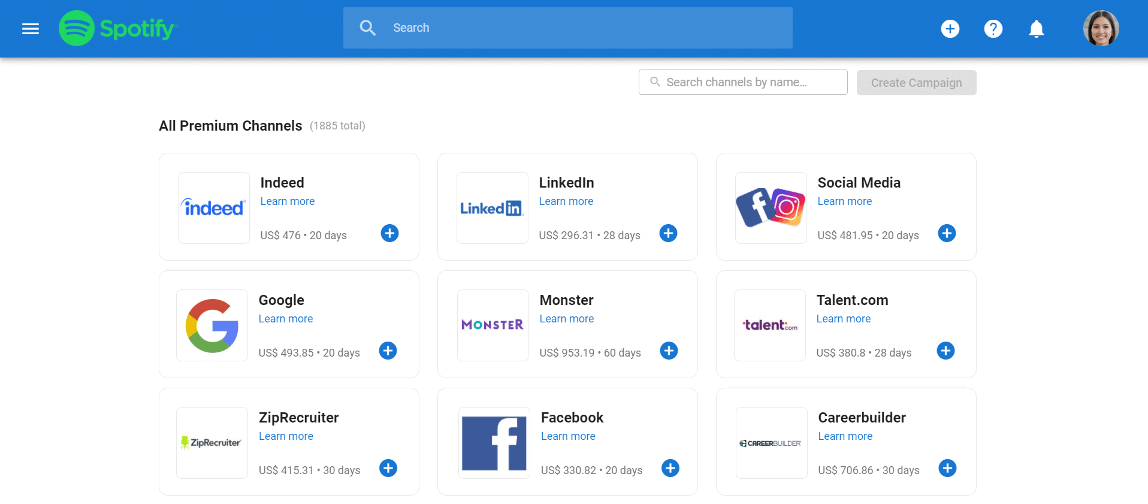Click the All Premium Channels heading
Screen dimensions: 1148x504
tap(231, 126)
